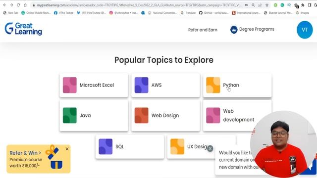
Task: Click the pink Microsoft Excel icon
Action: [x=69, y=85]
